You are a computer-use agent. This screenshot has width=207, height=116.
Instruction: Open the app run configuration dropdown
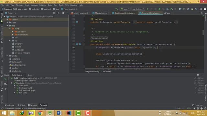[x=125, y=9]
